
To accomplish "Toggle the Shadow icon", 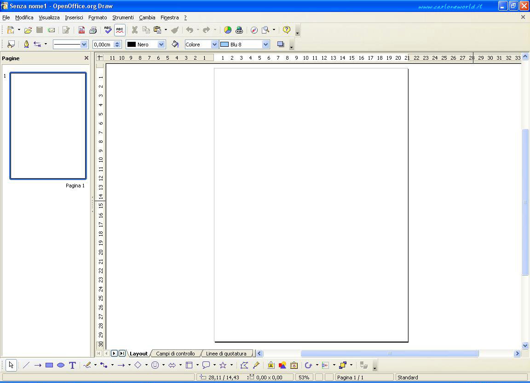I will [281, 44].
